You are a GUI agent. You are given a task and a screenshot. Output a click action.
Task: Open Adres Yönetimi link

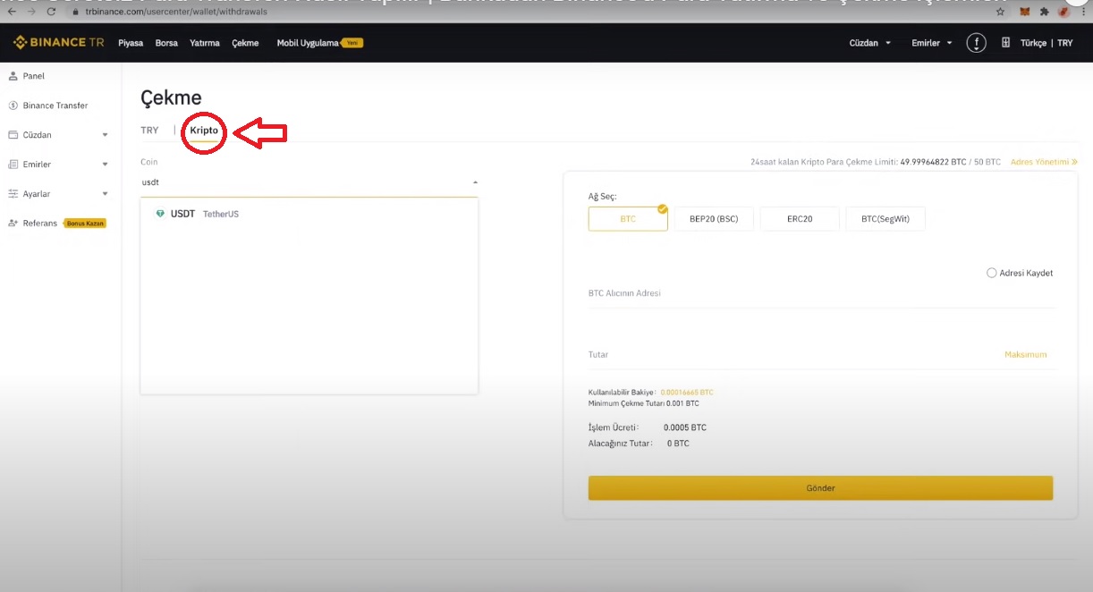(1044, 162)
